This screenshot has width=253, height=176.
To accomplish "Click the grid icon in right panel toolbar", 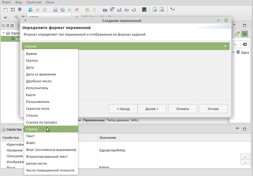I will pyautogui.click(x=237, y=34).
